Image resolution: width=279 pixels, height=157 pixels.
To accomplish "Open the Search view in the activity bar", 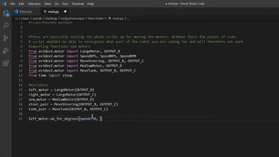I will click(x=6, y=26).
